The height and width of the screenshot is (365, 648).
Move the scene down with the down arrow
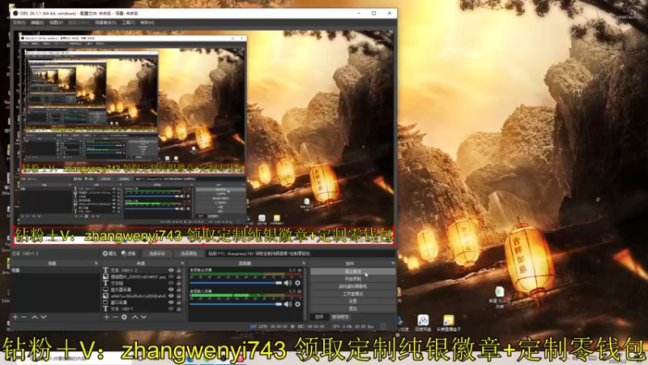(x=44, y=317)
